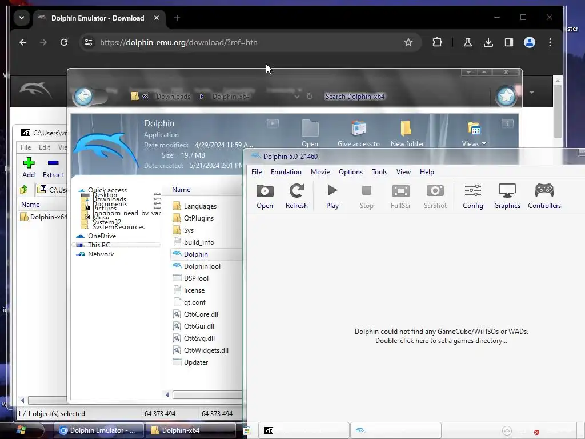
Task: Click the up-folder arrow in 7-Zip
Action: [24, 190]
